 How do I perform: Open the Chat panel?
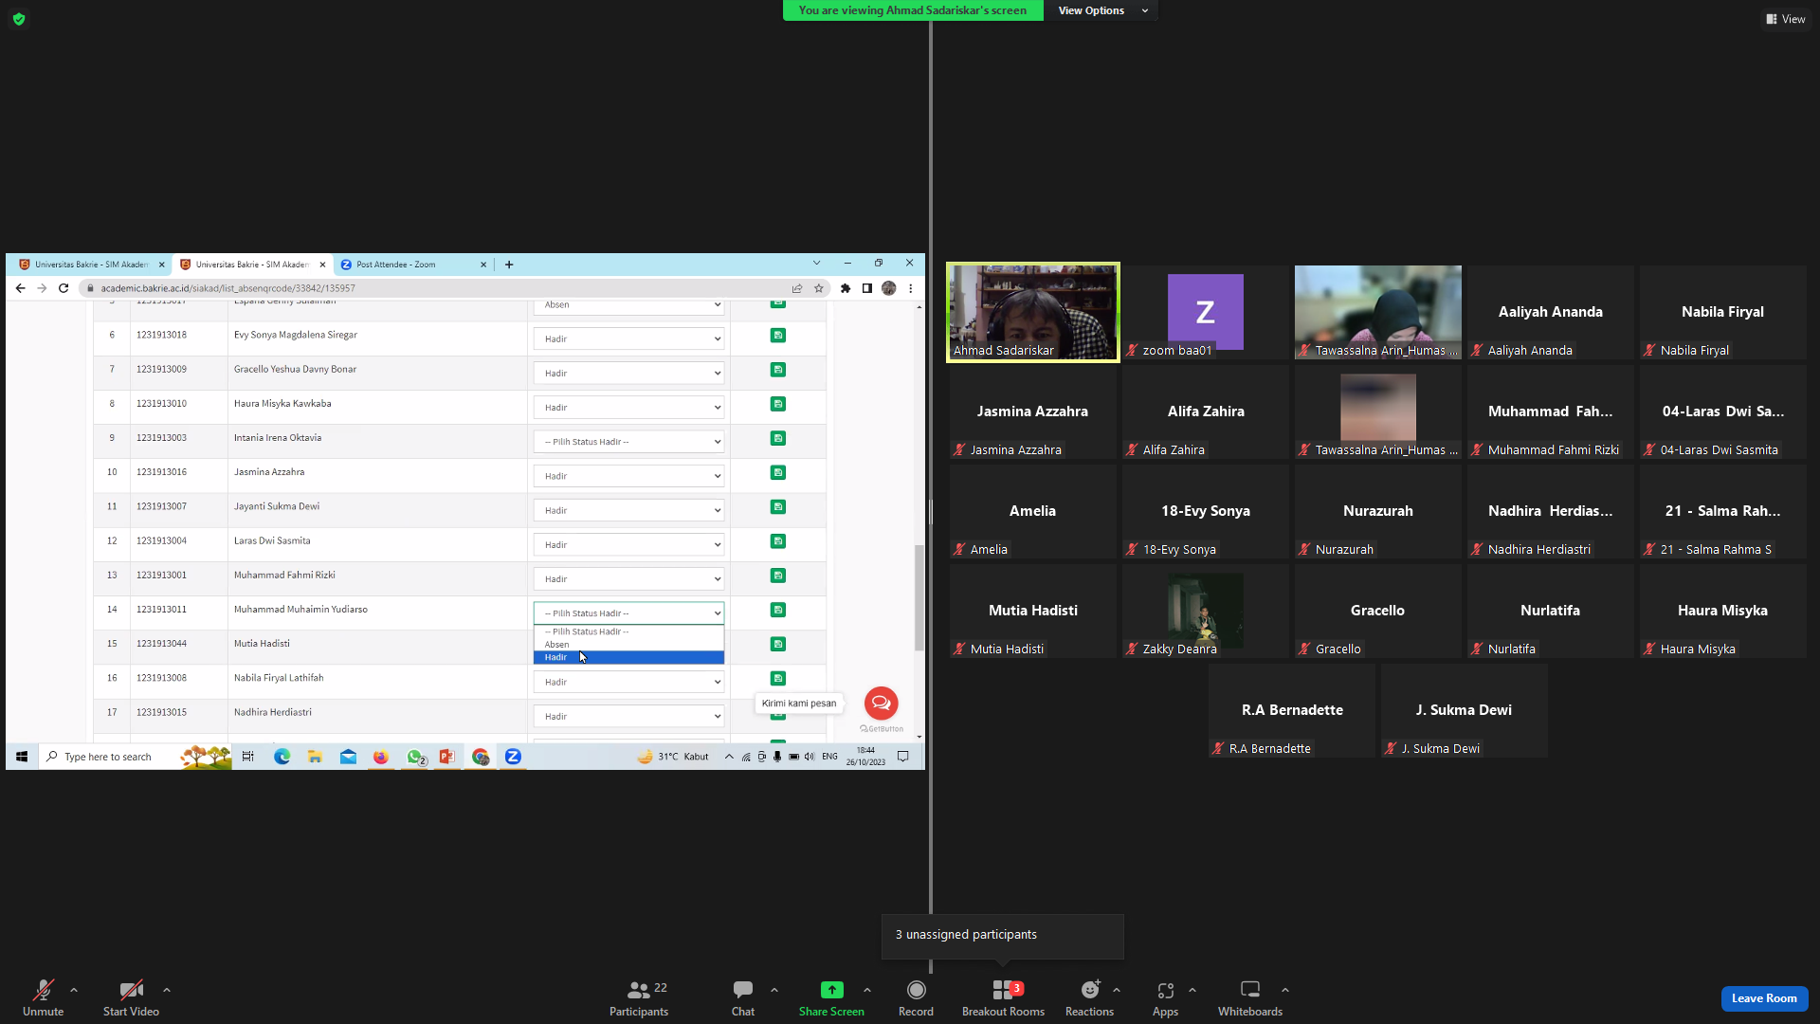pos(743,997)
